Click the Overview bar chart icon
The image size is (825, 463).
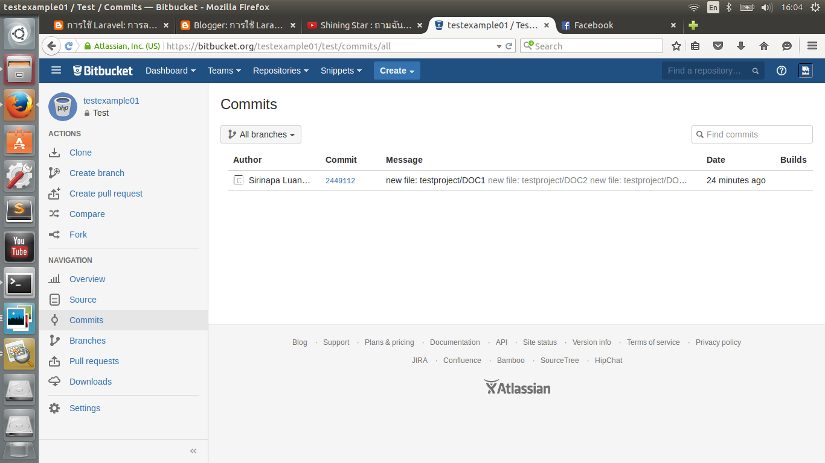pyautogui.click(x=54, y=279)
